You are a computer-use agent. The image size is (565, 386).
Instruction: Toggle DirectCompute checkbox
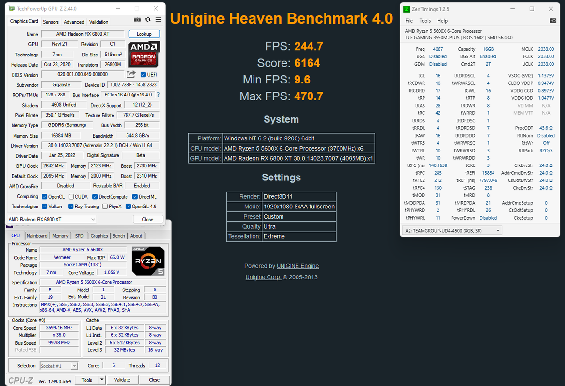pos(95,197)
